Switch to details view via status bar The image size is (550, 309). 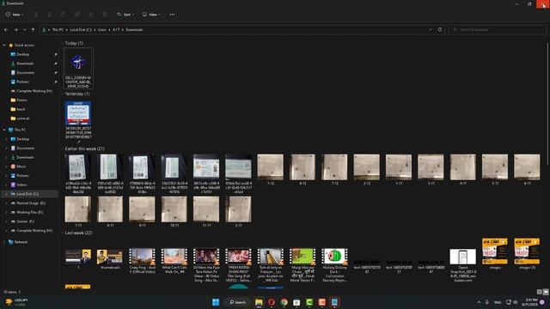click(x=539, y=292)
